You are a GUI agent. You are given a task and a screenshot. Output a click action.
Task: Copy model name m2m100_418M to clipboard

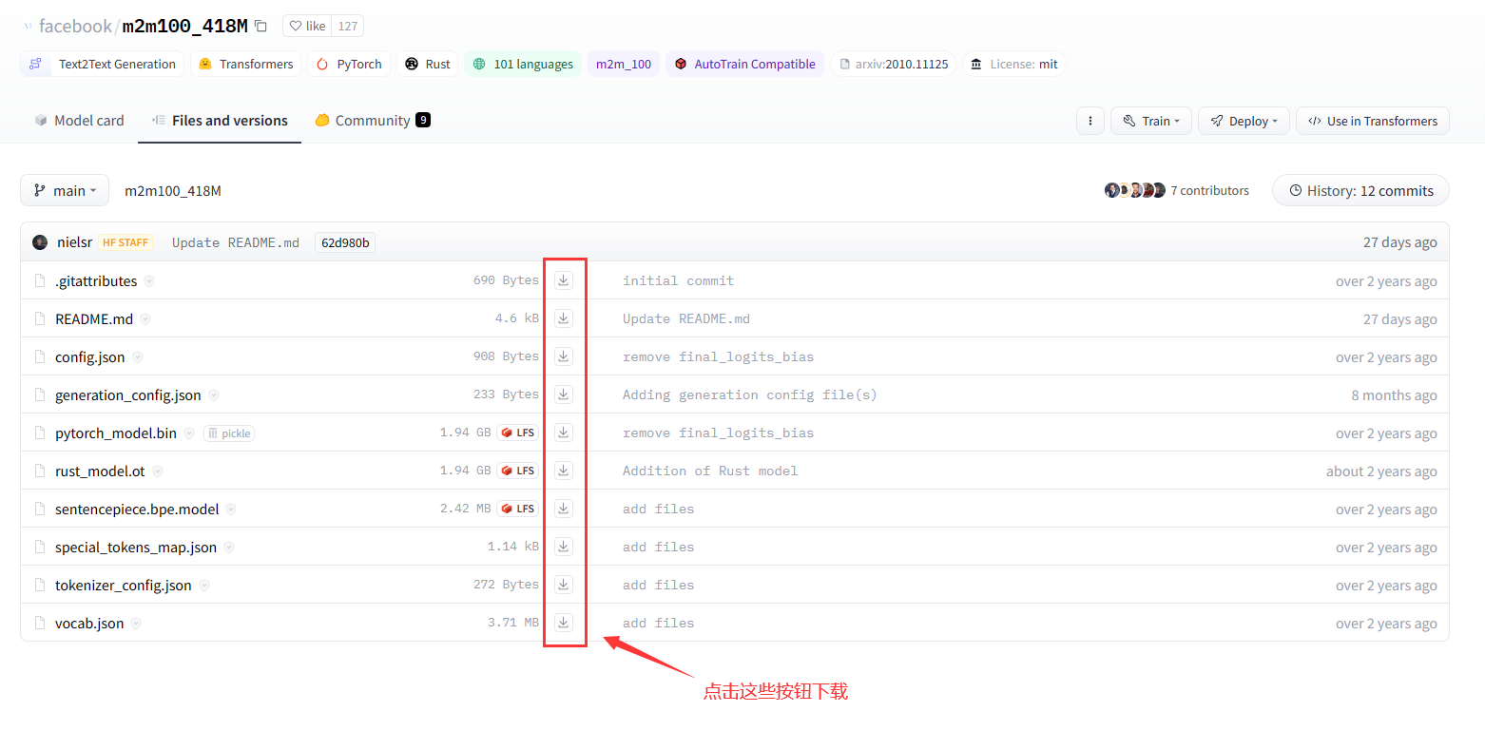[x=261, y=27]
